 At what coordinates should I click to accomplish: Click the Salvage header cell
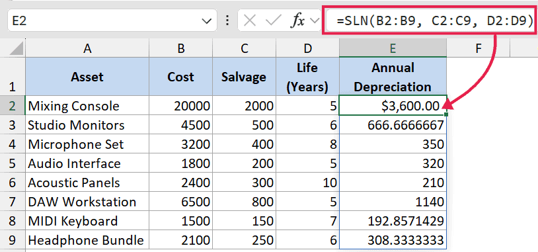coord(244,76)
